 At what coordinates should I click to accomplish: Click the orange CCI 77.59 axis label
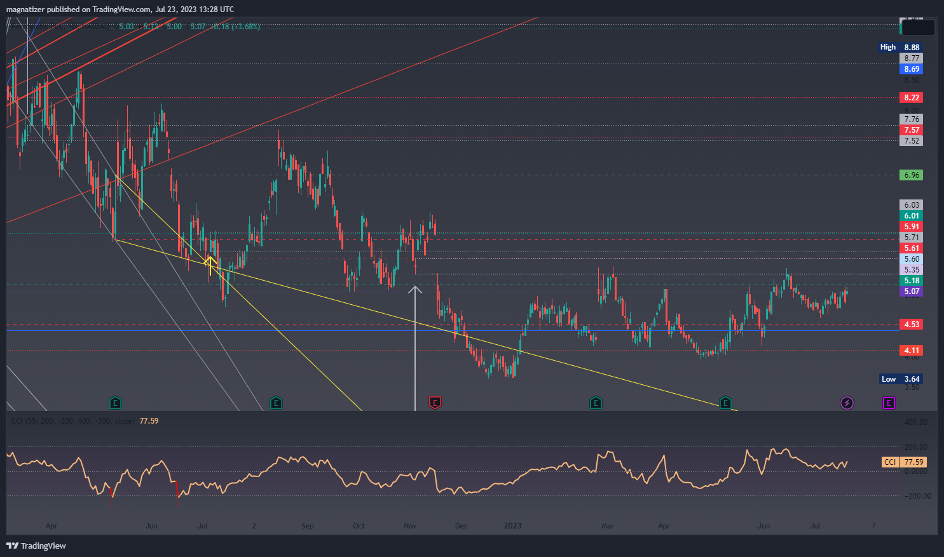(904, 462)
